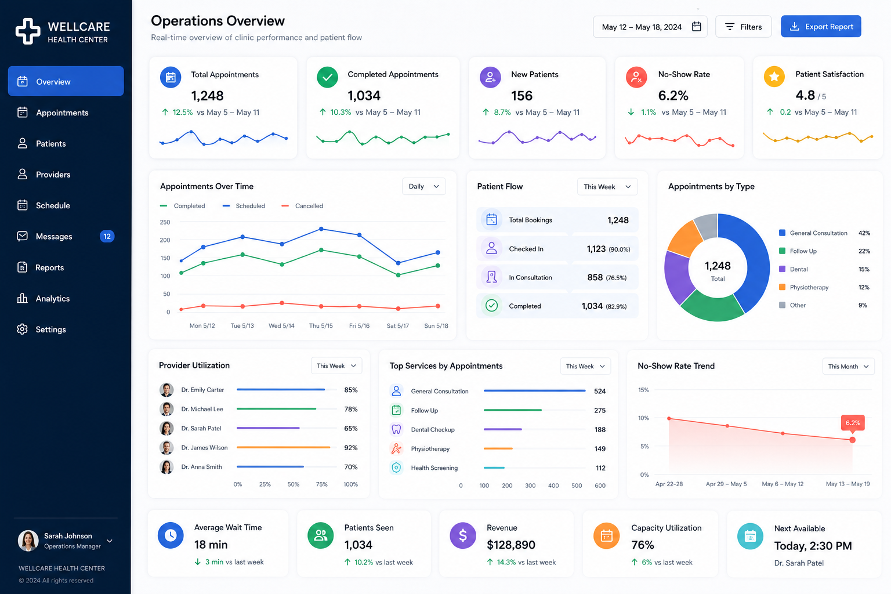891x594 pixels.
Task: Click Dr. Emily Carter's name in utilization list
Action: tap(202, 390)
